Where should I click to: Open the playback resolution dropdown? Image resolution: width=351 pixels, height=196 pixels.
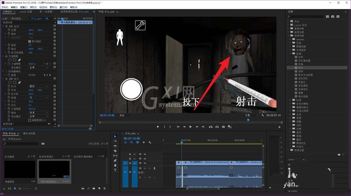(252, 115)
